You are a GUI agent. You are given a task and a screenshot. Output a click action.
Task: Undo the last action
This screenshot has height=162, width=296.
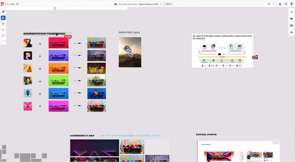(269, 4)
